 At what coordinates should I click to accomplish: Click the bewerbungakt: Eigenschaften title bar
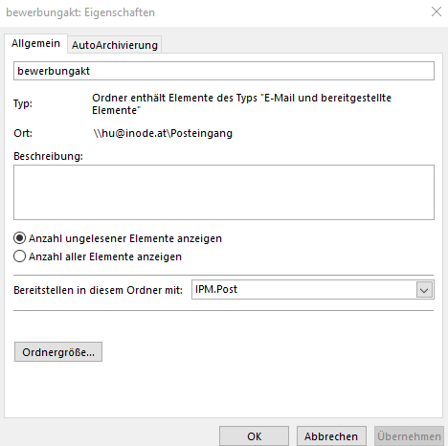80,12
